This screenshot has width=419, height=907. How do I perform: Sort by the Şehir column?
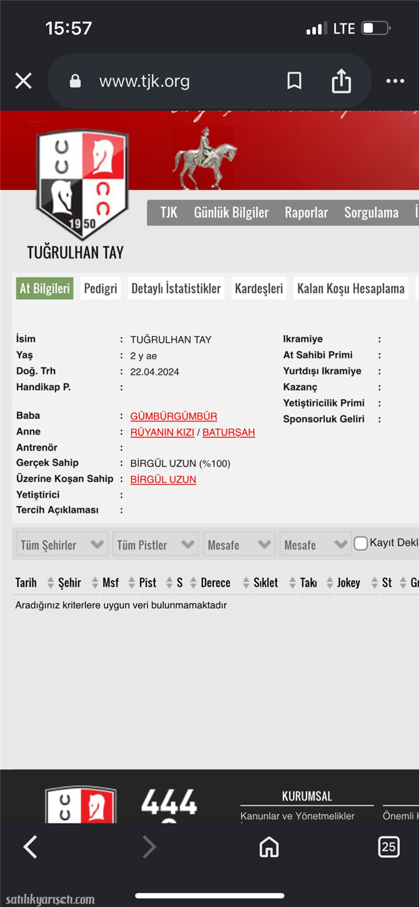(69, 583)
